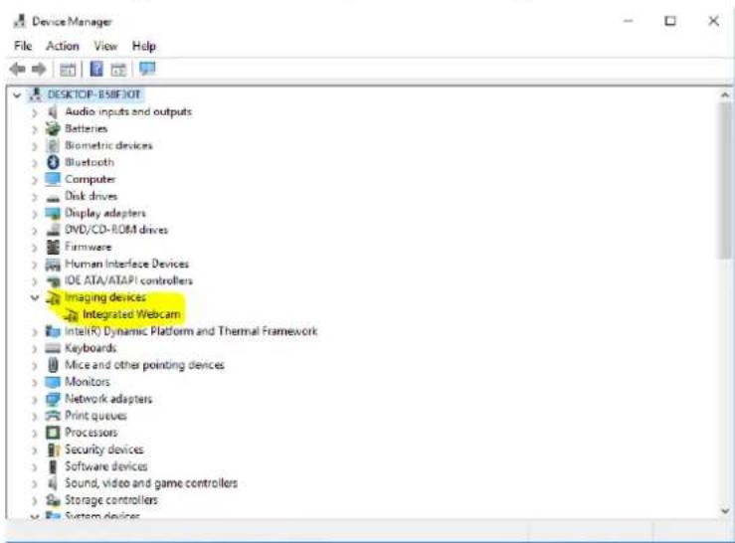Image resolution: width=735 pixels, height=543 pixels.
Task: Click the scrollbar up arrow
Action: coord(725,95)
